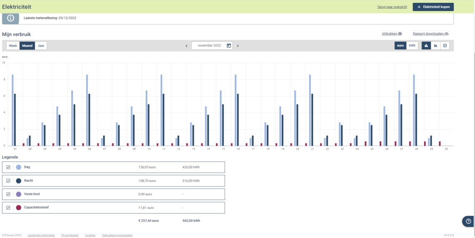The width and height of the screenshot is (475, 238).
Task: Click the Mijn verbruik heading
Action: [16, 34]
